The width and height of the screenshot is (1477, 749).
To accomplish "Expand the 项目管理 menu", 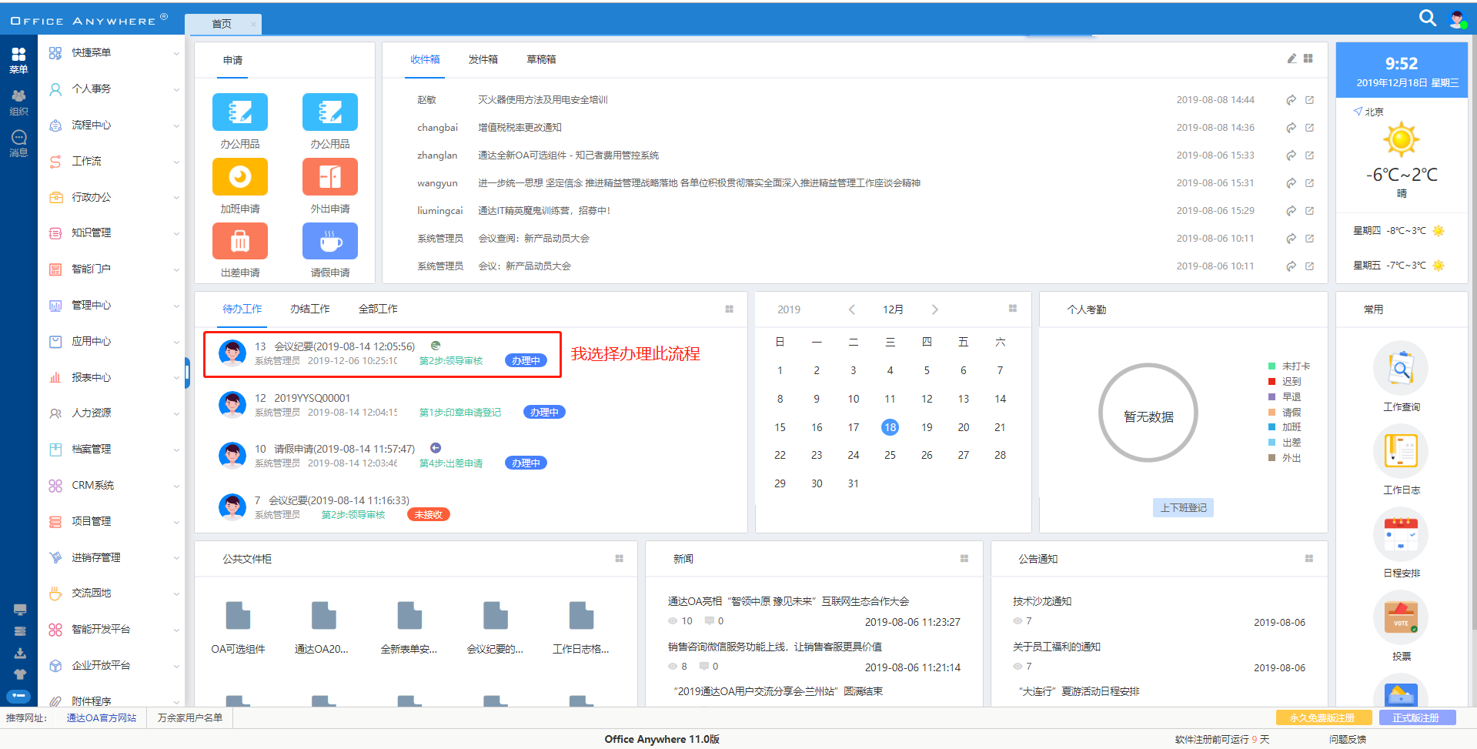I will [112, 521].
